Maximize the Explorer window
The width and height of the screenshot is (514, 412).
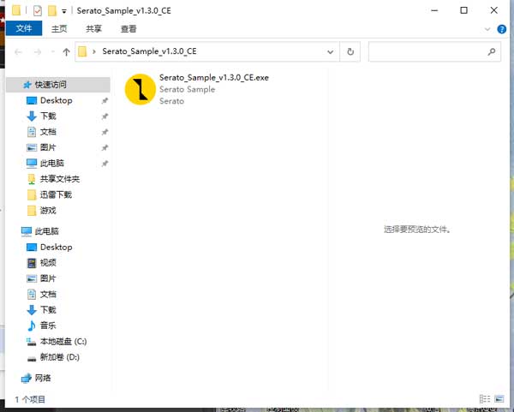point(463,10)
